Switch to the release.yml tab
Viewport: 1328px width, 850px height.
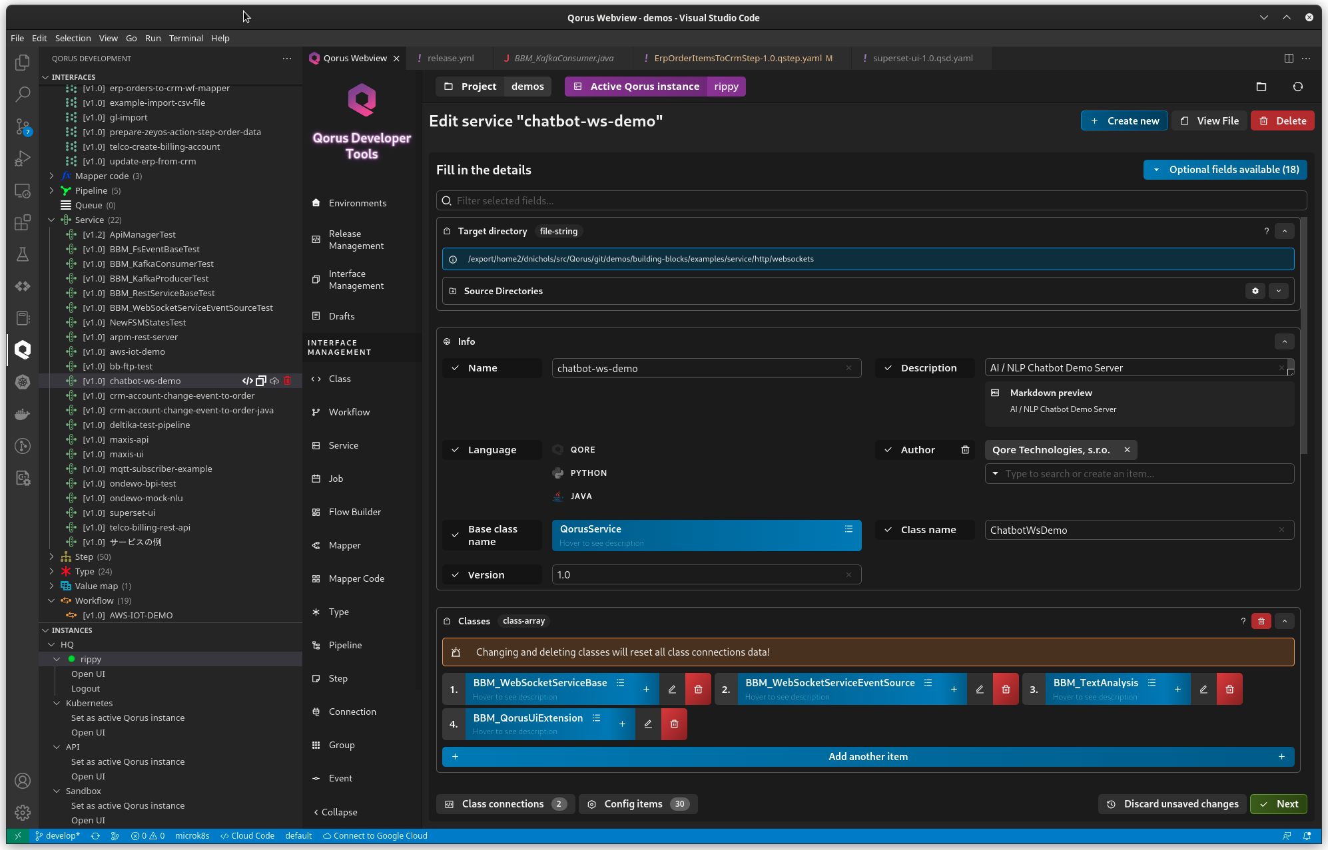click(450, 58)
